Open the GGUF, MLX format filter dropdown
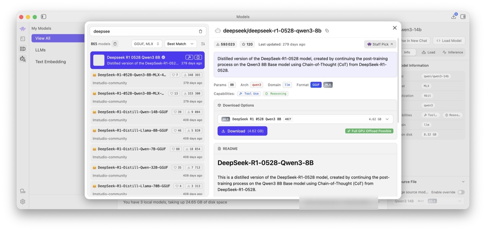 click(x=147, y=44)
